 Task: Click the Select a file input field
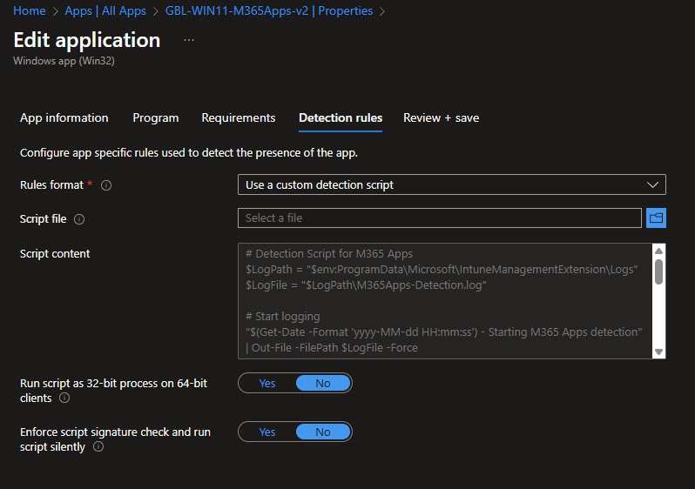439,218
